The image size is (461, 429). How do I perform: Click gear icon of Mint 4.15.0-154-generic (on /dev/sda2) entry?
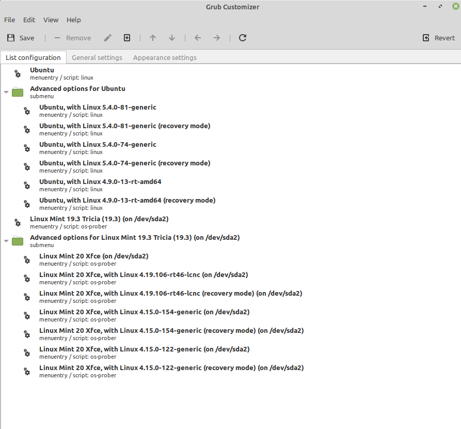(27, 315)
